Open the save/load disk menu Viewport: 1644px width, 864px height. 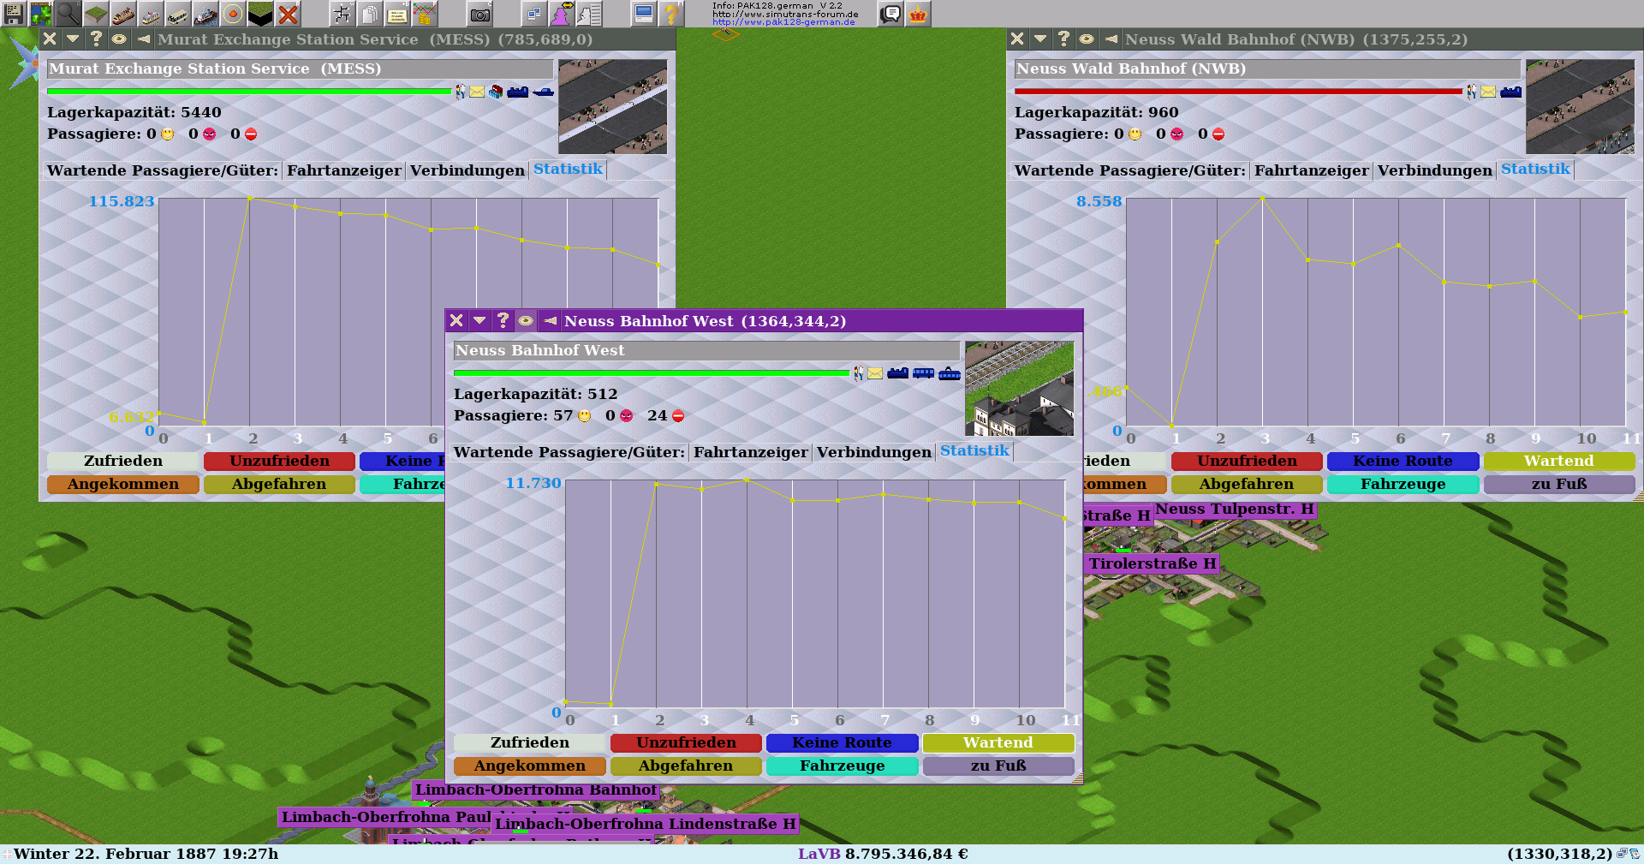(x=14, y=14)
